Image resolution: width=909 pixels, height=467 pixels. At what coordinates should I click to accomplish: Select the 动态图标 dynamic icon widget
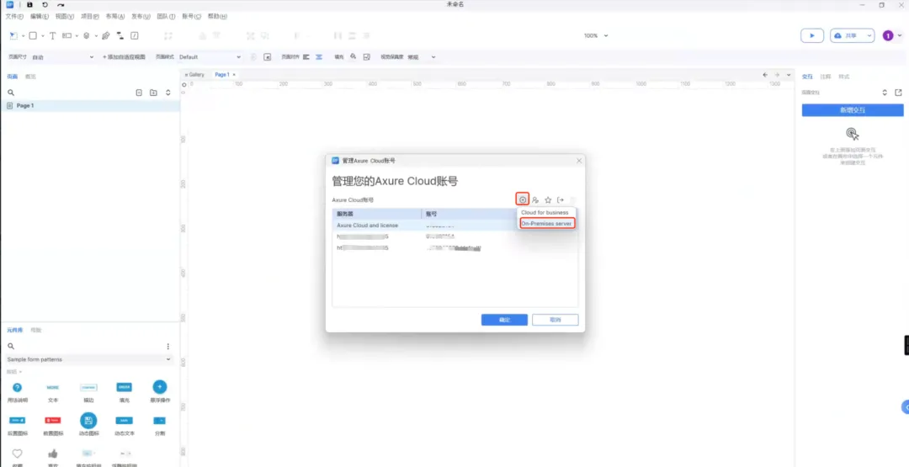[x=88, y=425]
